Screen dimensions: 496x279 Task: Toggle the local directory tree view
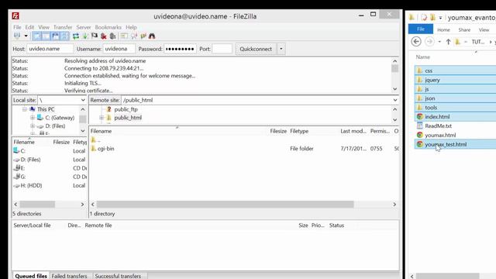point(46,36)
